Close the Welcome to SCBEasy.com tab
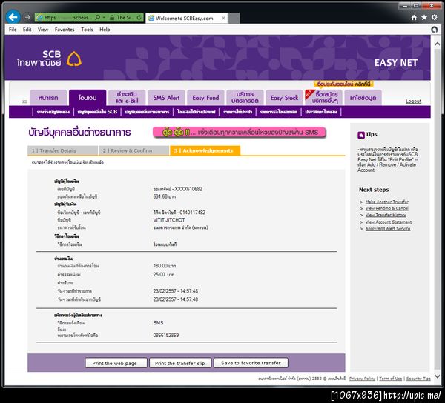The height and width of the screenshot is (403, 445). pos(223,18)
